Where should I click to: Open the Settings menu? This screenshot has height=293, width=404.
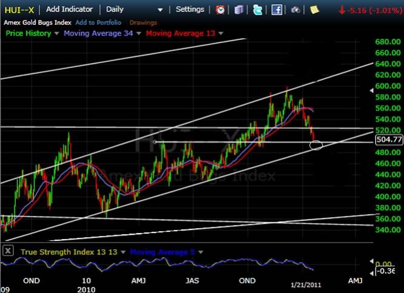point(190,10)
